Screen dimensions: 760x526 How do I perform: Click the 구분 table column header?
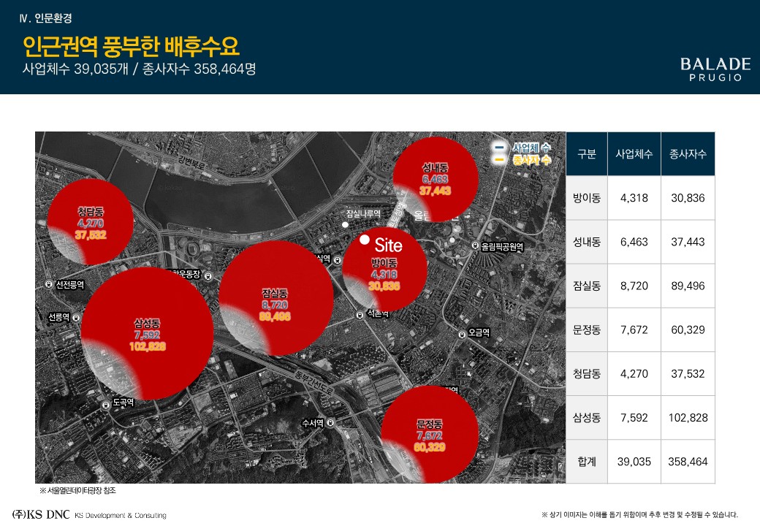tap(587, 154)
